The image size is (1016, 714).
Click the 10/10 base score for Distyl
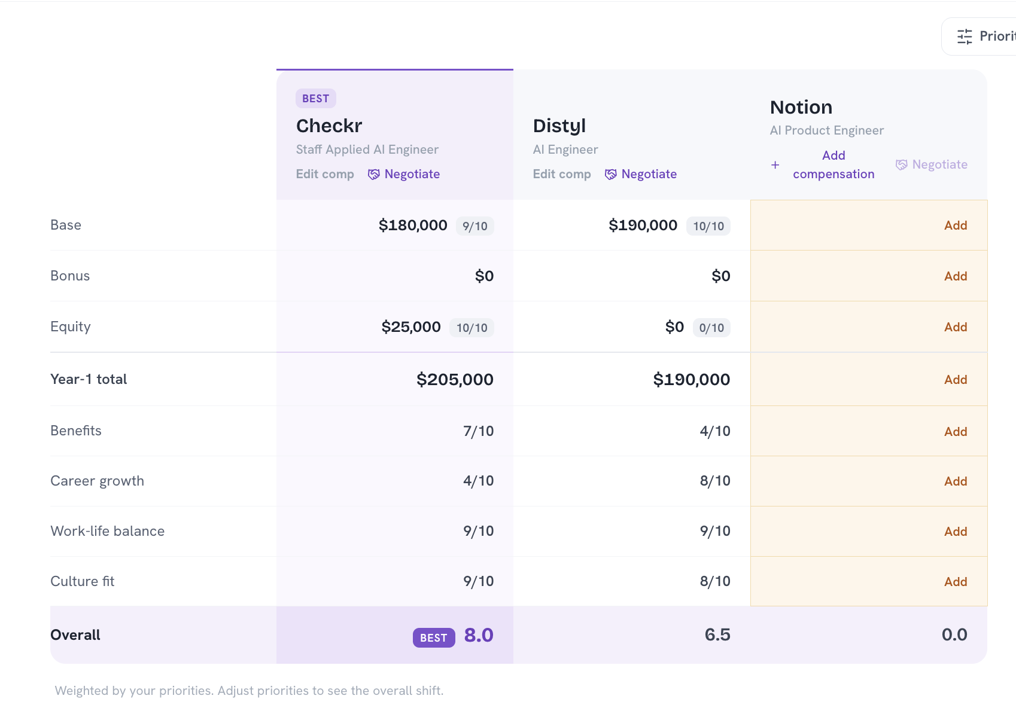708,226
